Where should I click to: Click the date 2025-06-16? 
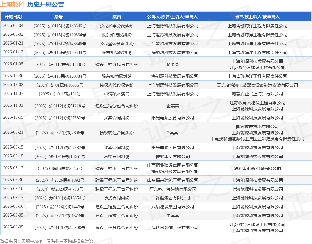(13, 206)
